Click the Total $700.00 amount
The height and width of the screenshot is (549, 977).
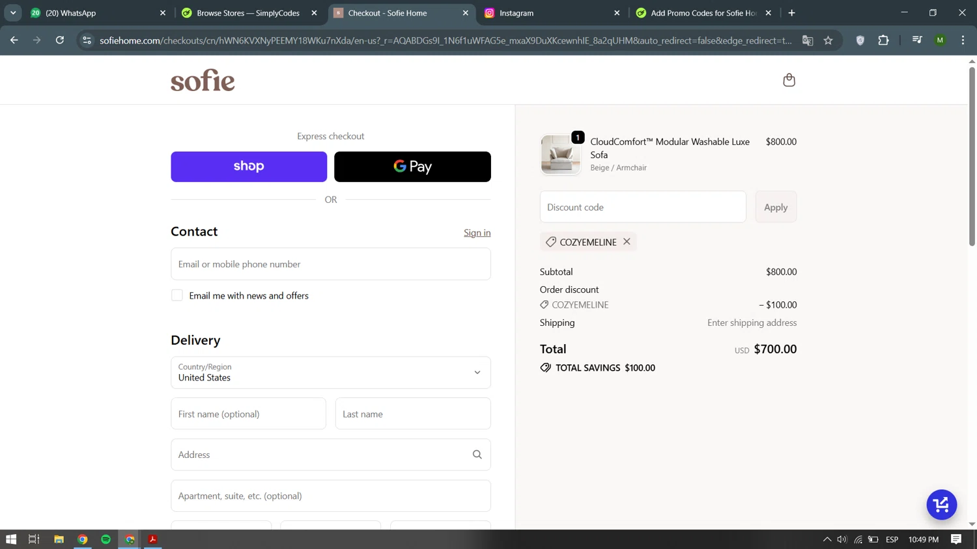tap(775, 349)
